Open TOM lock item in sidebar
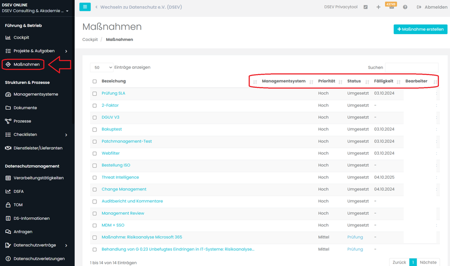The width and height of the screenshot is (450, 266). pyautogui.click(x=18, y=205)
